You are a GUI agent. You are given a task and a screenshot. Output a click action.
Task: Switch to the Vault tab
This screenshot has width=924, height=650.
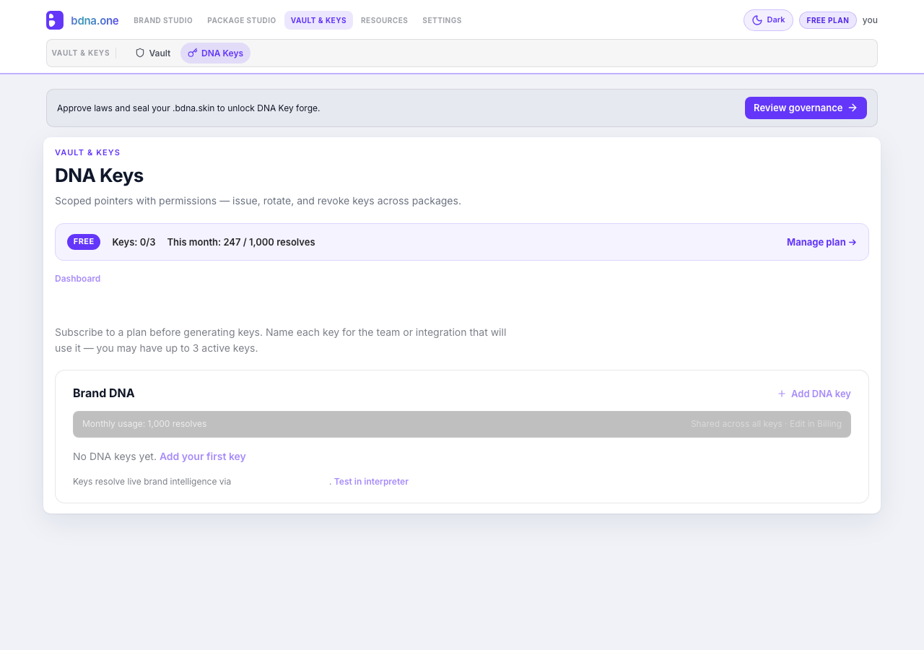coord(153,53)
